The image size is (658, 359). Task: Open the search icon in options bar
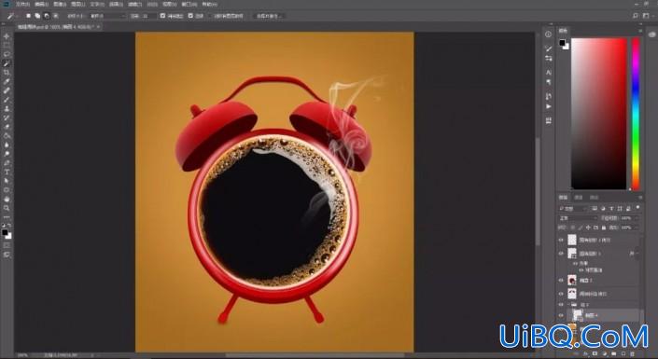pyautogui.click(x=636, y=16)
